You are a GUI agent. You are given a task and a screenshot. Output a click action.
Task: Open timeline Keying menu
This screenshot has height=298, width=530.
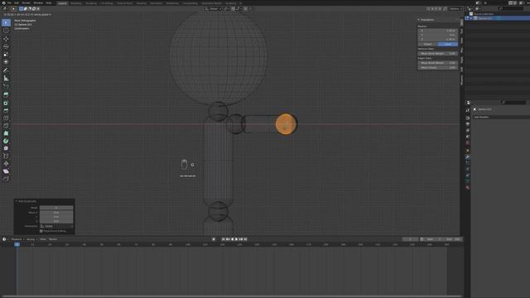coord(31,239)
